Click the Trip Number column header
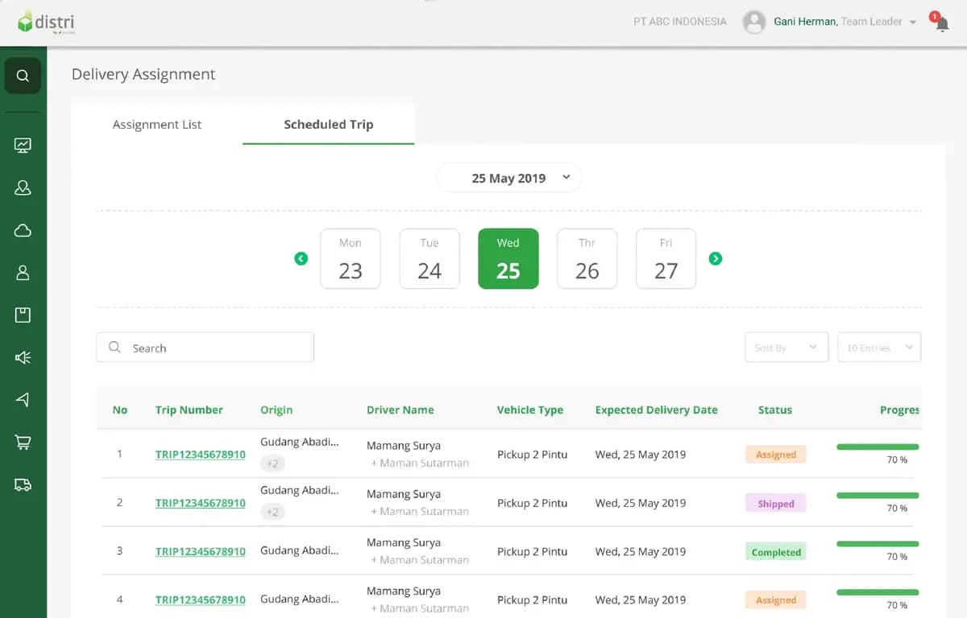Viewport: 967px width, 618px height. click(x=189, y=410)
